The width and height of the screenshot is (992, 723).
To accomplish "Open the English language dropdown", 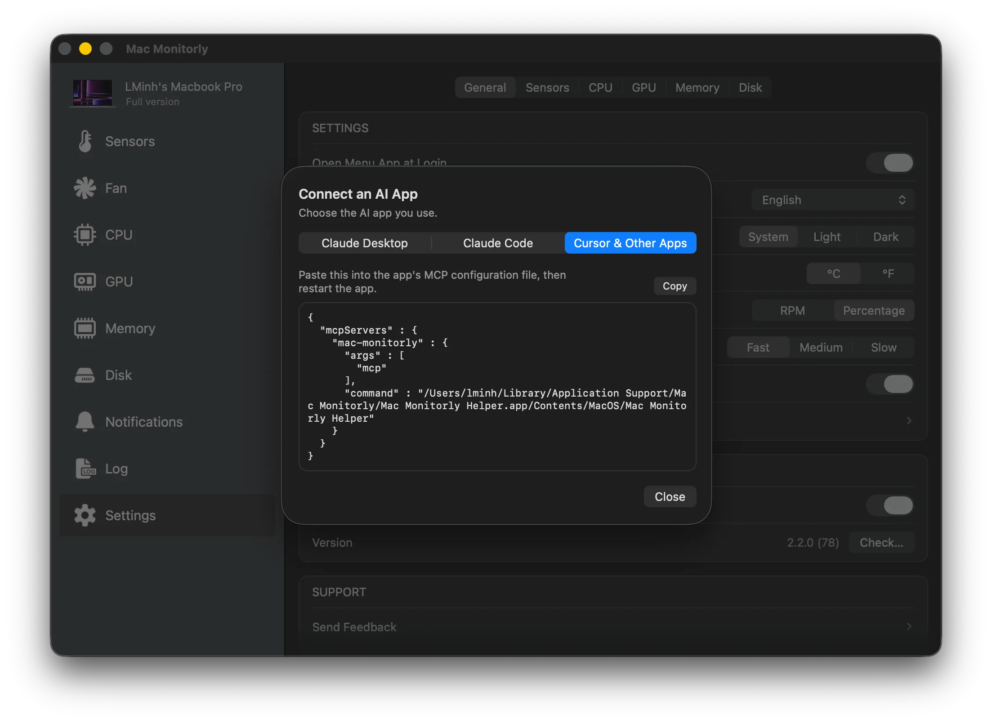I will (833, 200).
